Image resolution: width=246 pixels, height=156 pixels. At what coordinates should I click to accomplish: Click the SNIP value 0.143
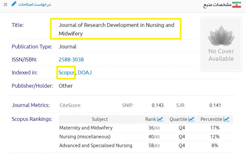click(158, 105)
